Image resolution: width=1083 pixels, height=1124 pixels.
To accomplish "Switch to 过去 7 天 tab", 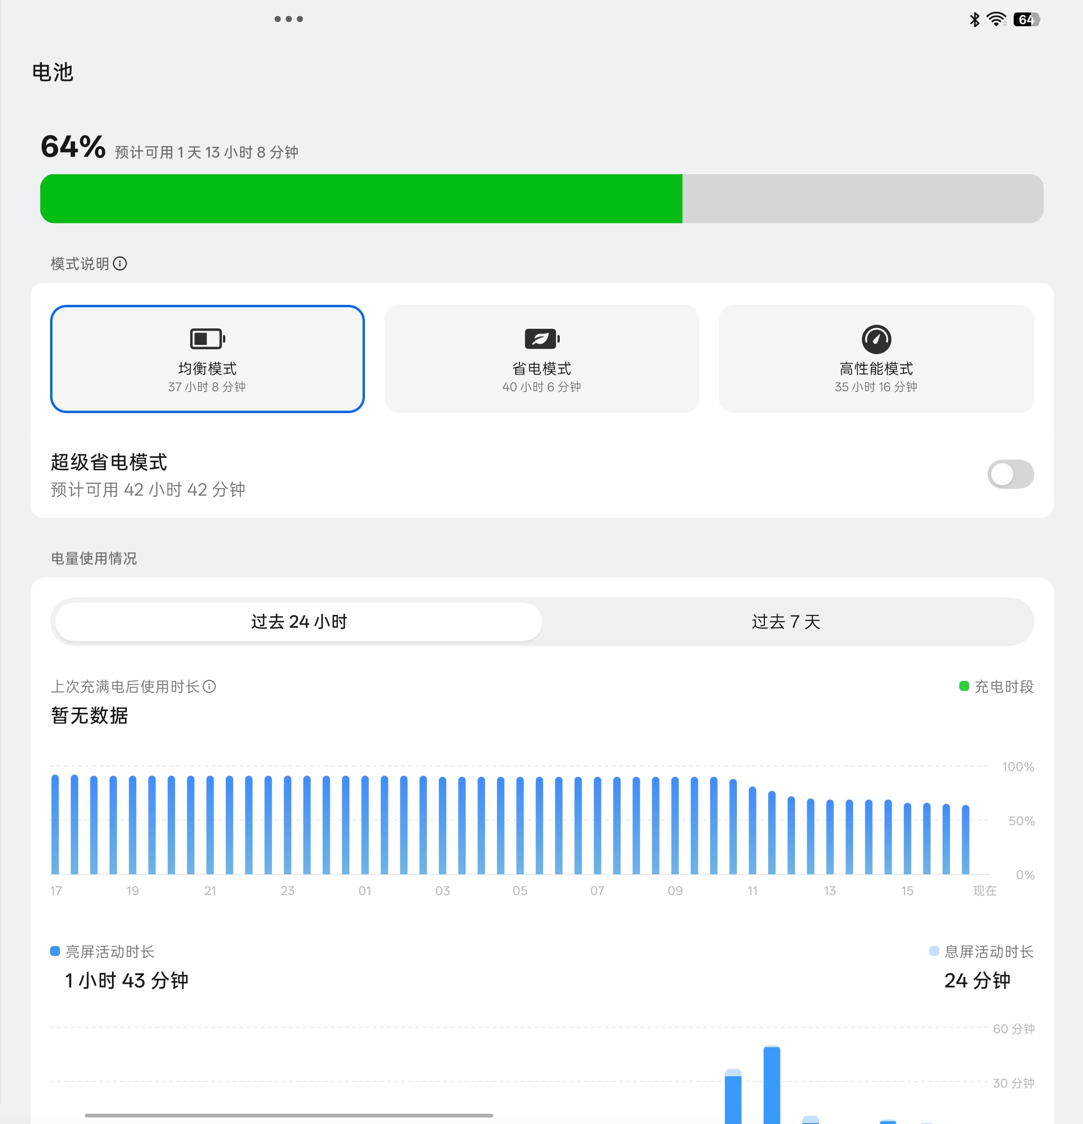I will pyautogui.click(x=786, y=621).
